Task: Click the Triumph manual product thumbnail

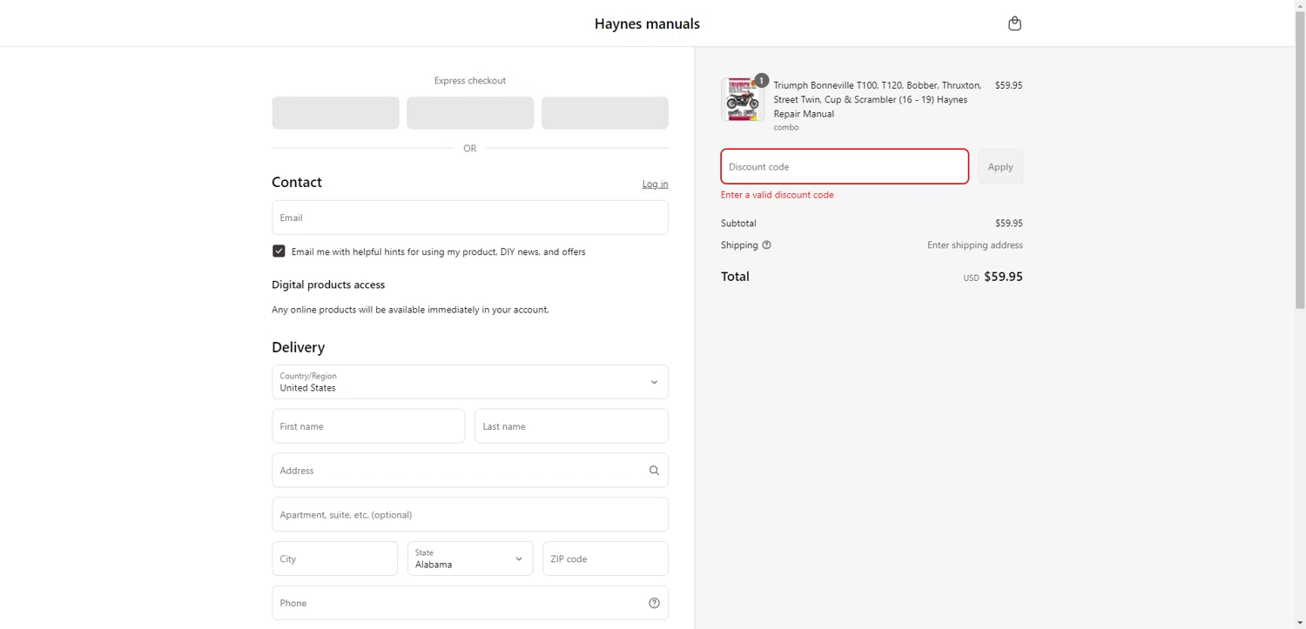Action: [743, 100]
